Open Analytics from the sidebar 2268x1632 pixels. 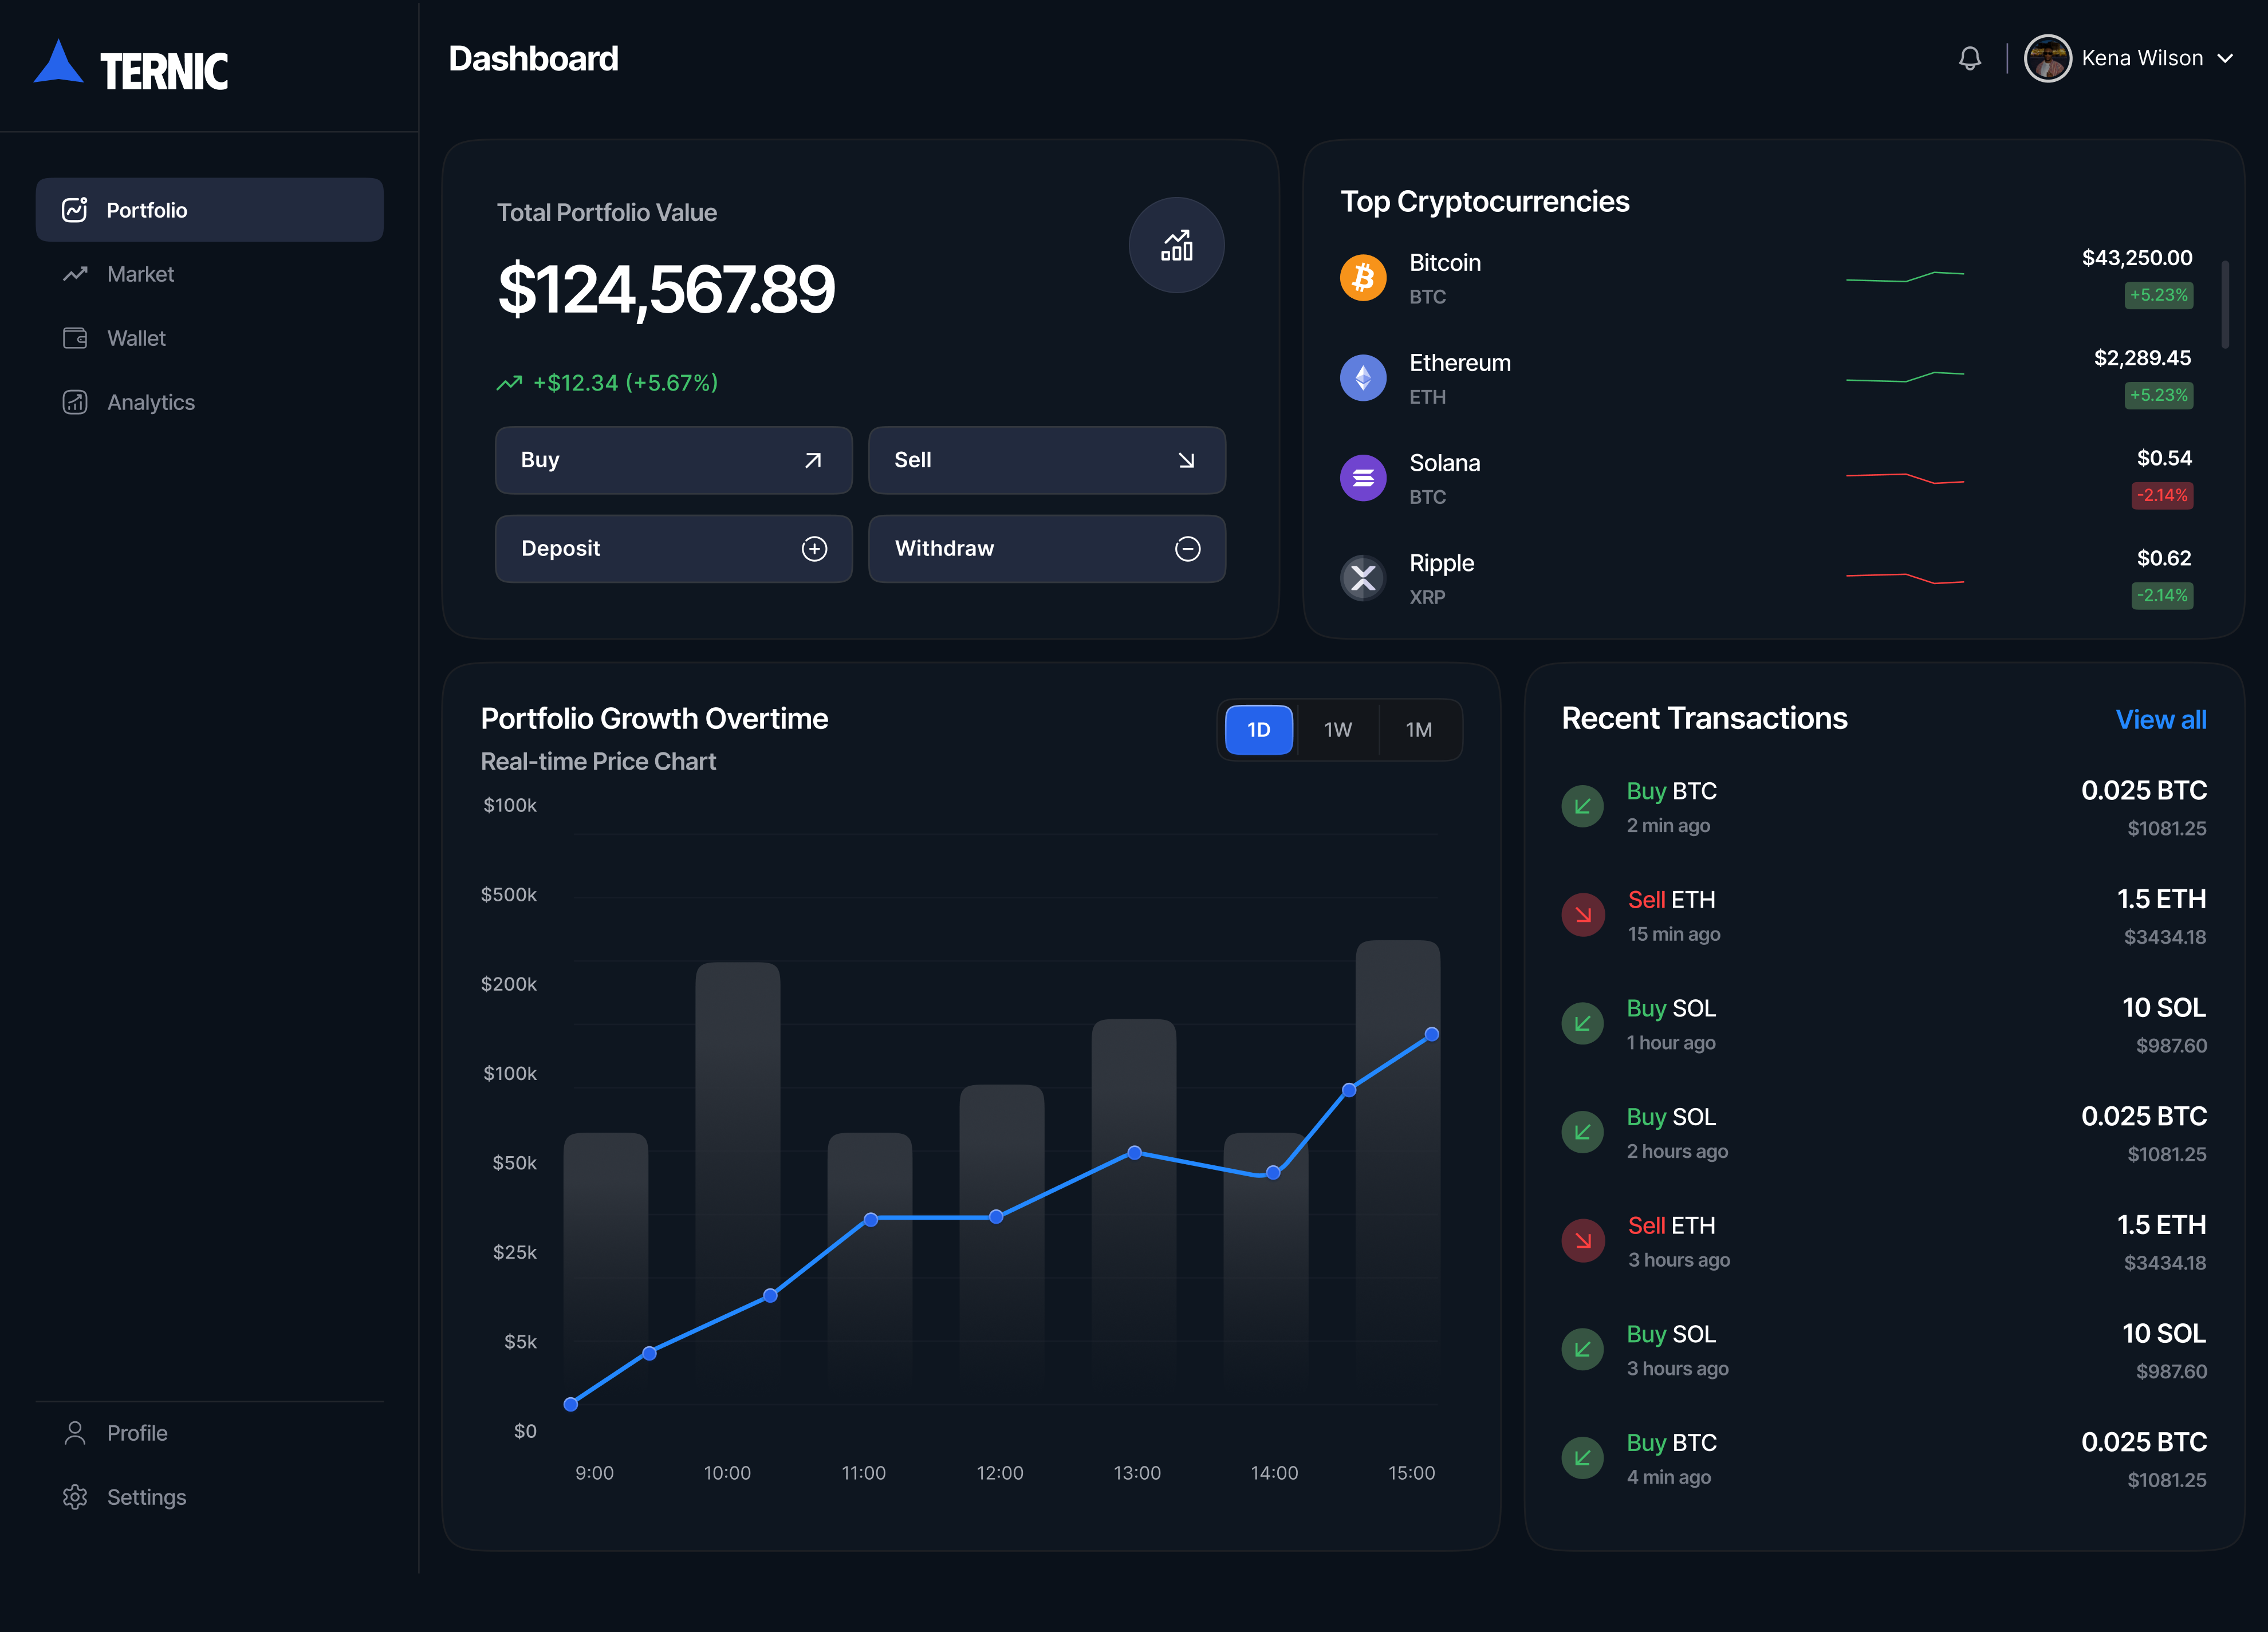point(150,402)
